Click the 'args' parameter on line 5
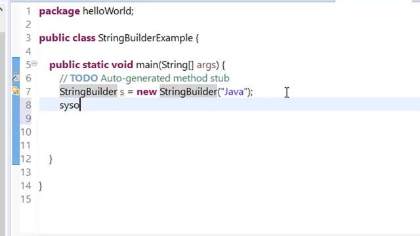The height and width of the screenshot is (236, 420). pyautogui.click(x=206, y=66)
